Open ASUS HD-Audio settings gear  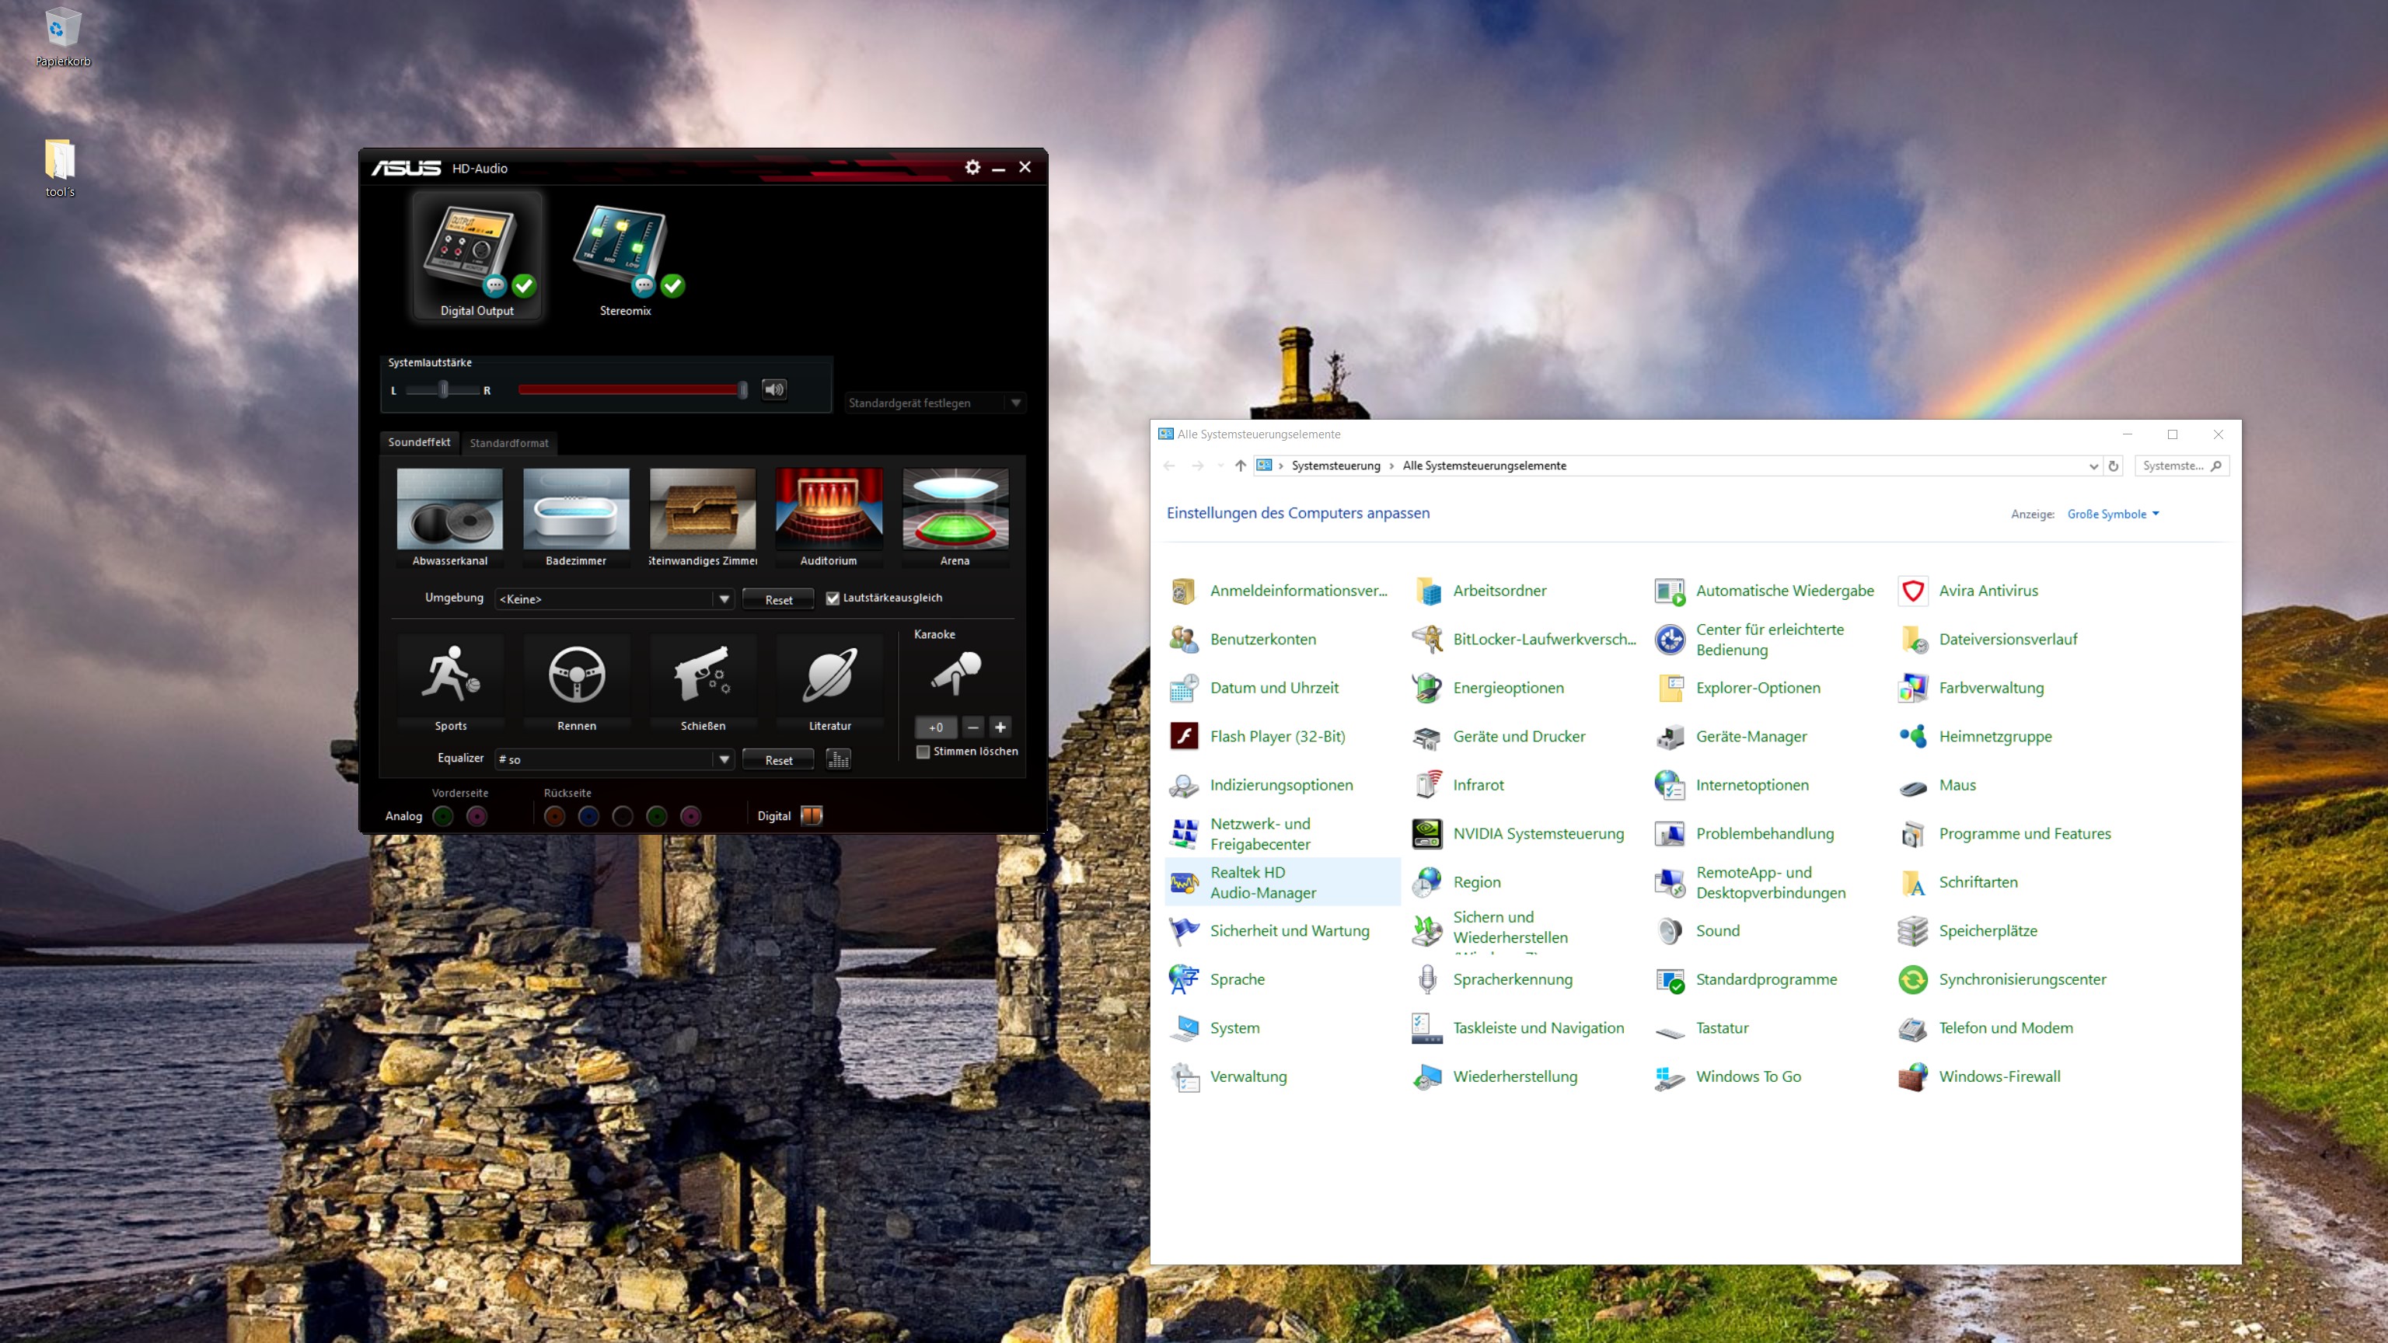pyautogui.click(x=972, y=167)
